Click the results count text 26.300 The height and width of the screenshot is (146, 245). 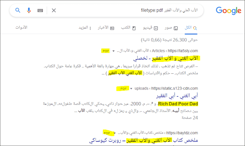pos(180,40)
